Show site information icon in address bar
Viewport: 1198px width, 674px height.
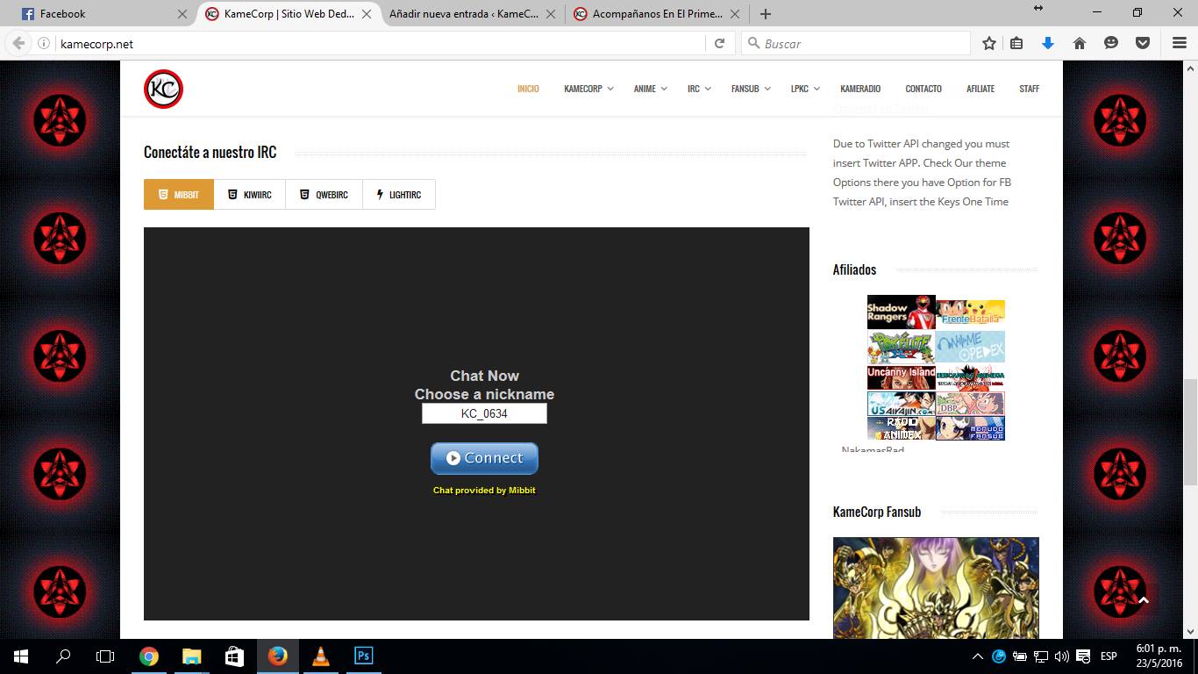44,43
